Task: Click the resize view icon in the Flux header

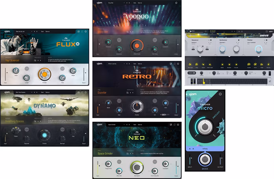Action: point(79,31)
